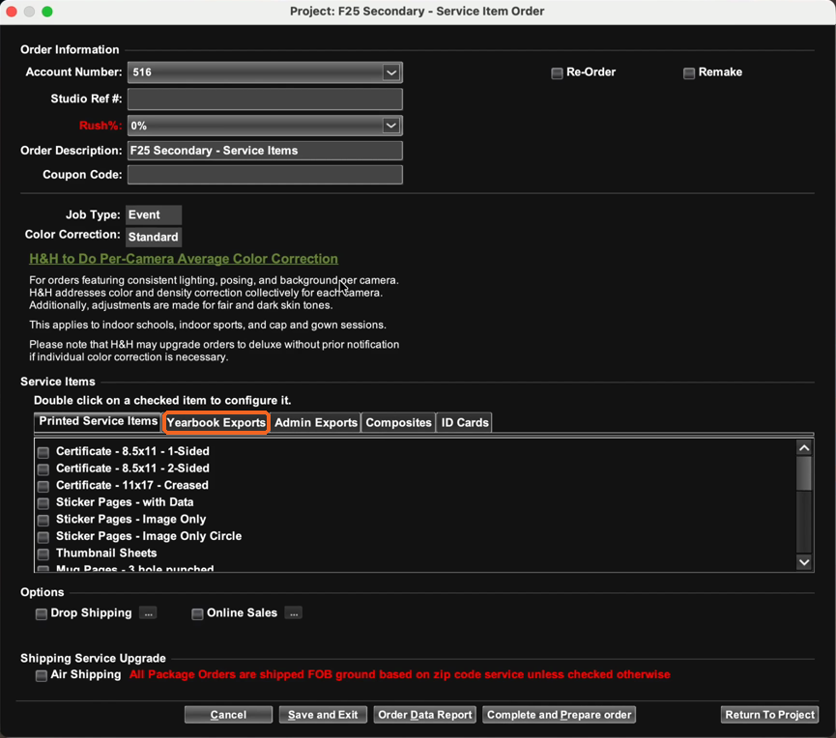The width and height of the screenshot is (836, 738).
Task: Enable Sticker Pages with Data
Action: [x=43, y=503]
